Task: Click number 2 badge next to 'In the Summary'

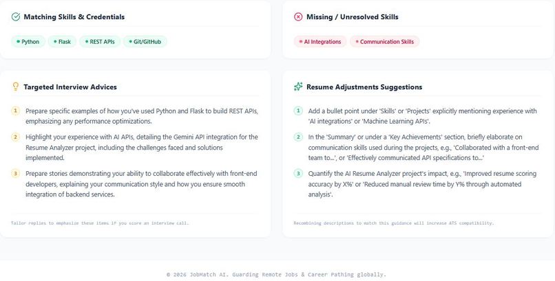Action: [x=298, y=137]
